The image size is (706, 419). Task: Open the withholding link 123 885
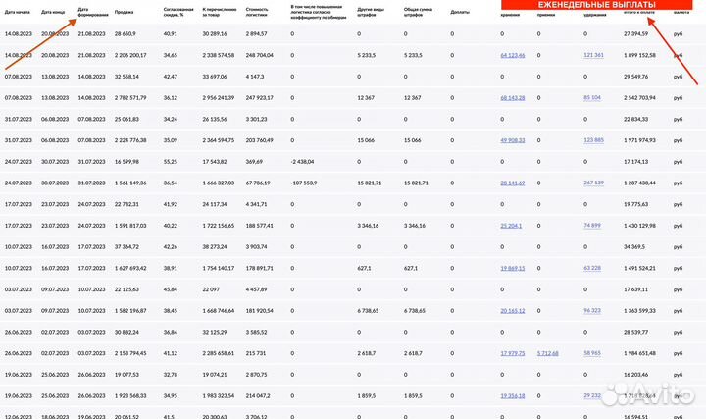click(593, 140)
